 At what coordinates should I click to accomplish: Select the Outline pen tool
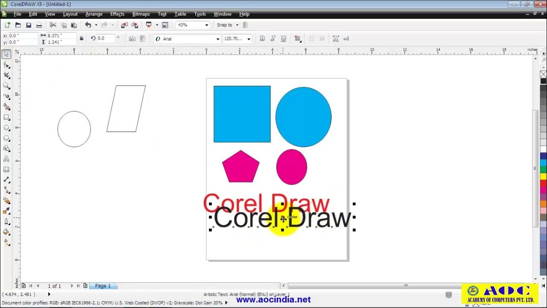tap(6, 222)
